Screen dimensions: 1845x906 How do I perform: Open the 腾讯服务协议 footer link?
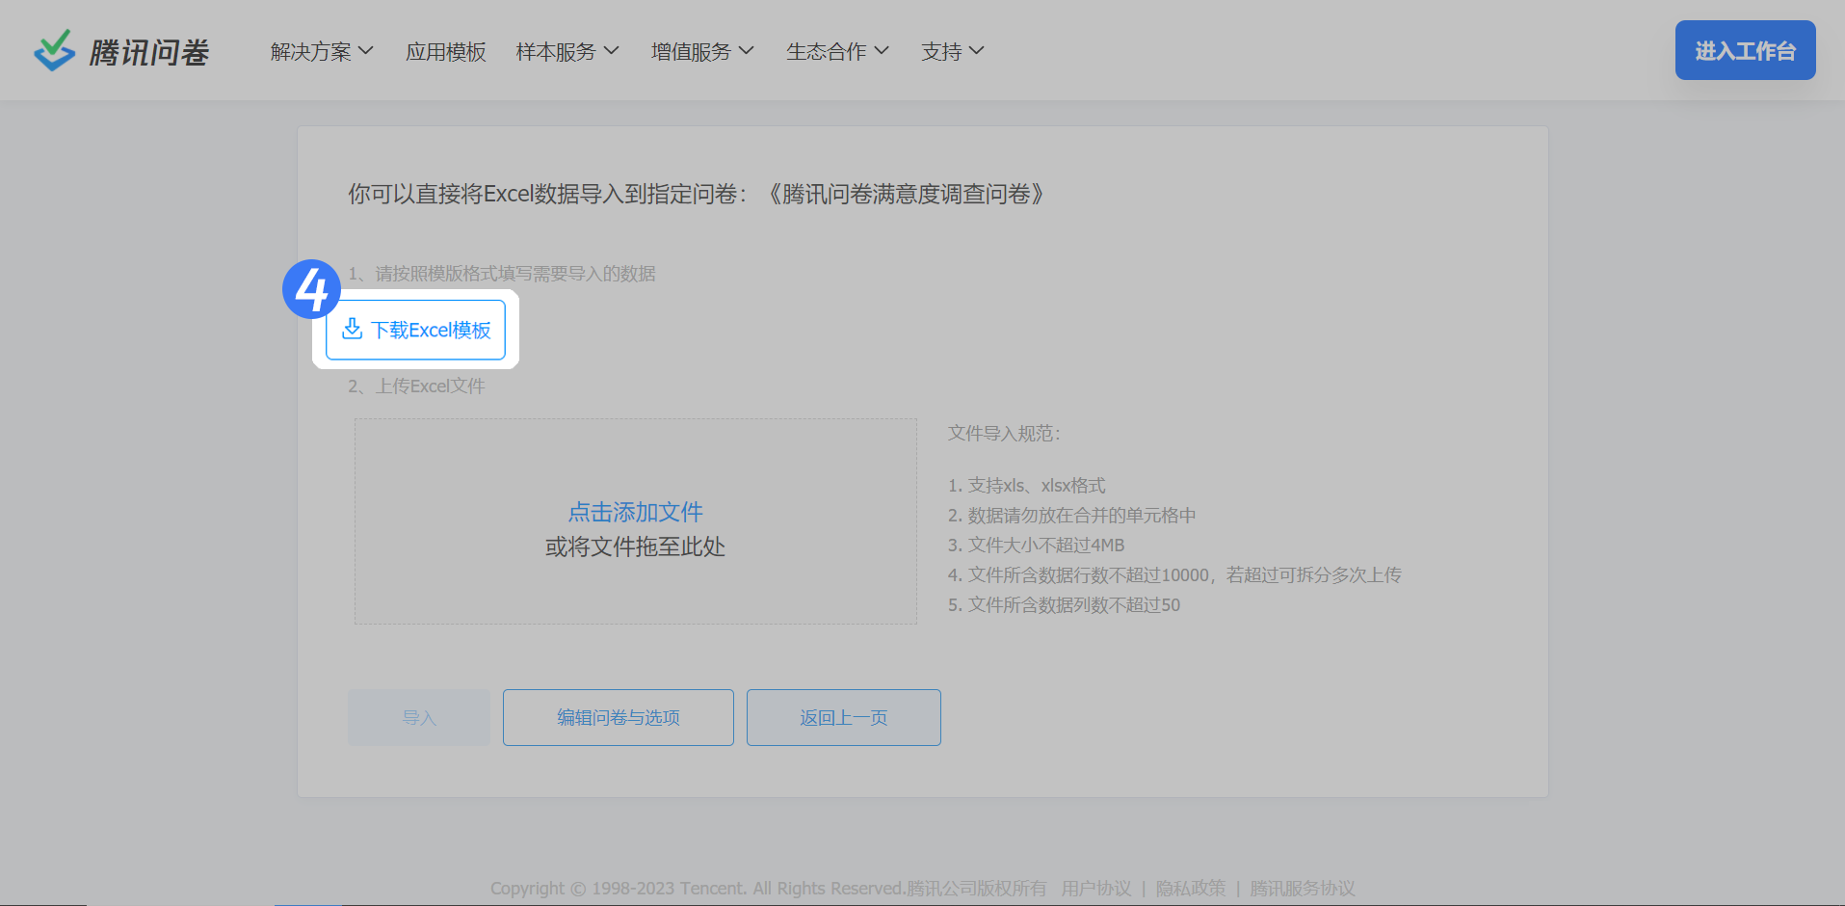pyautogui.click(x=1303, y=888)
